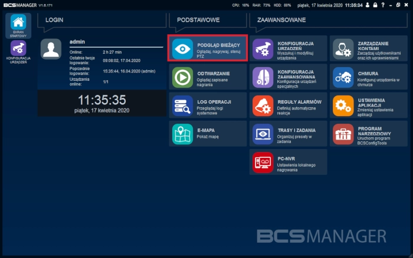Click the 'admin' username text
This screenshot has width=413, height=258.
[77, 42]
